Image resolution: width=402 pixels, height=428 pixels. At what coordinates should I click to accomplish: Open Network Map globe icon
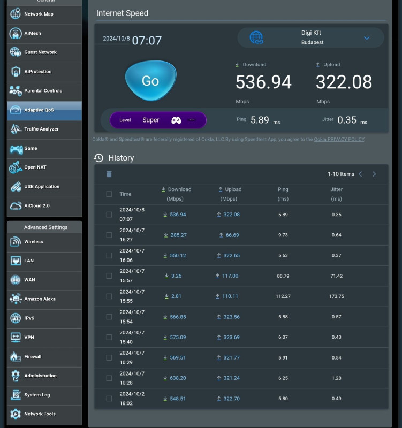point(16,14)
